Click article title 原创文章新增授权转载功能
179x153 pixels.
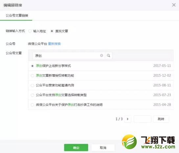click(55, 76)
